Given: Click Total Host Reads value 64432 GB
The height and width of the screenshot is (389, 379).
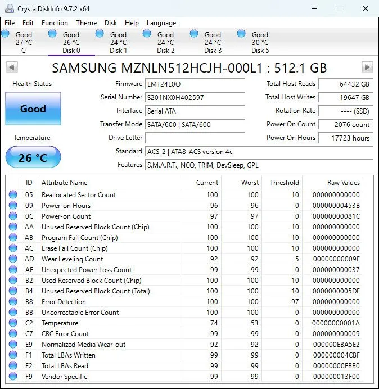Looking at the screenshot, I should 345,84.
